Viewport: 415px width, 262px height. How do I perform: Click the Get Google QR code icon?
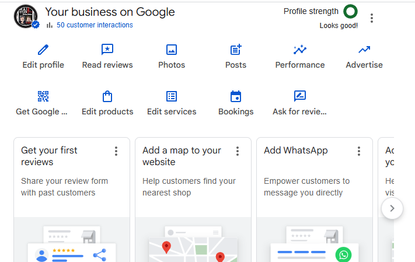click(43, 96)
